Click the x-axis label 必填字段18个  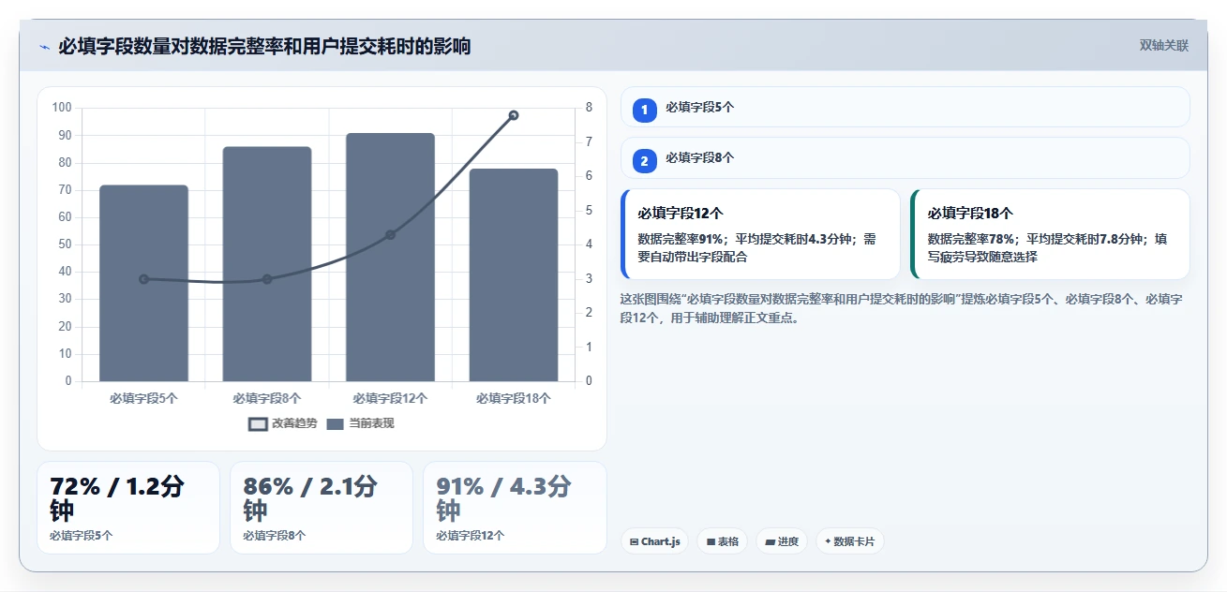514,398
